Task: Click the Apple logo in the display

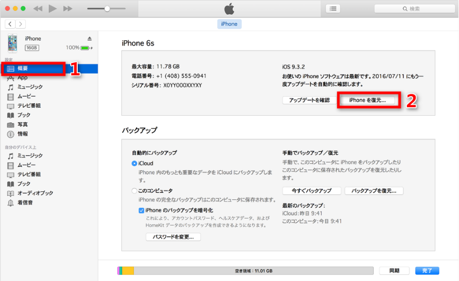Action: pos(229,9)
